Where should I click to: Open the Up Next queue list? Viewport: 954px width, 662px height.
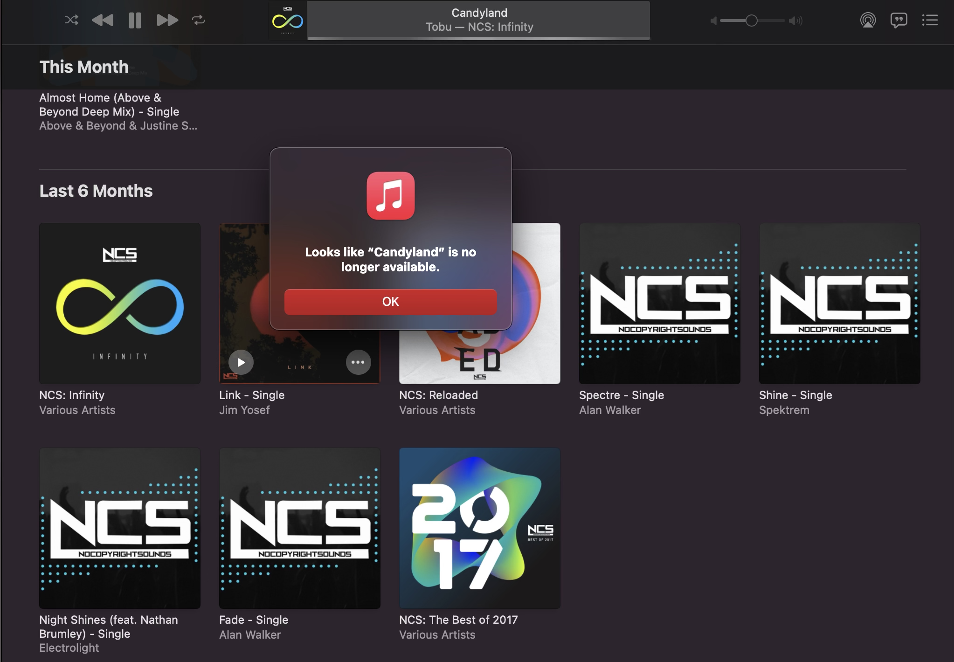pos(930,20)
